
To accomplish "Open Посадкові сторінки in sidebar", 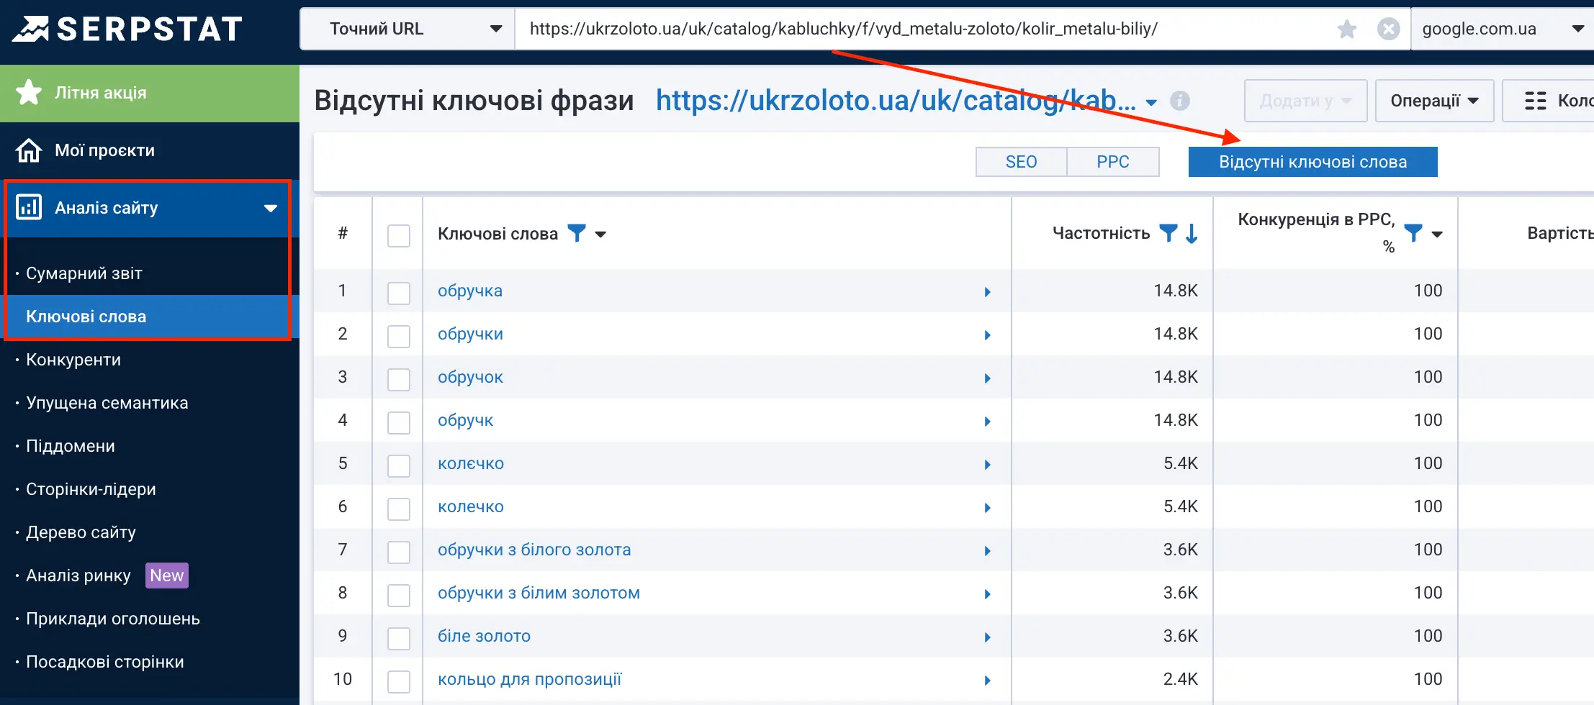I will point(105,662).
